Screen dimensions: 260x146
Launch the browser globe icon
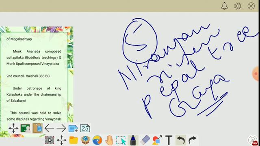pos(97,140)
